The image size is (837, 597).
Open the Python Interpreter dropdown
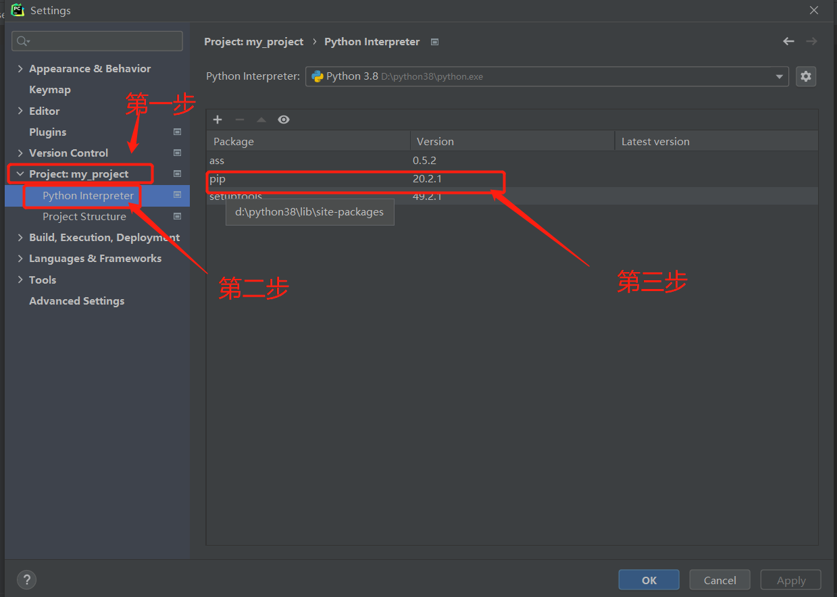tap(547, 76)
